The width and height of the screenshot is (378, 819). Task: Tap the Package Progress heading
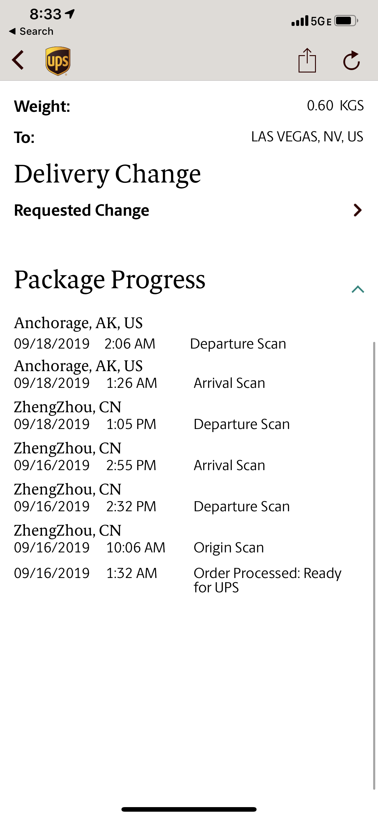110,279
